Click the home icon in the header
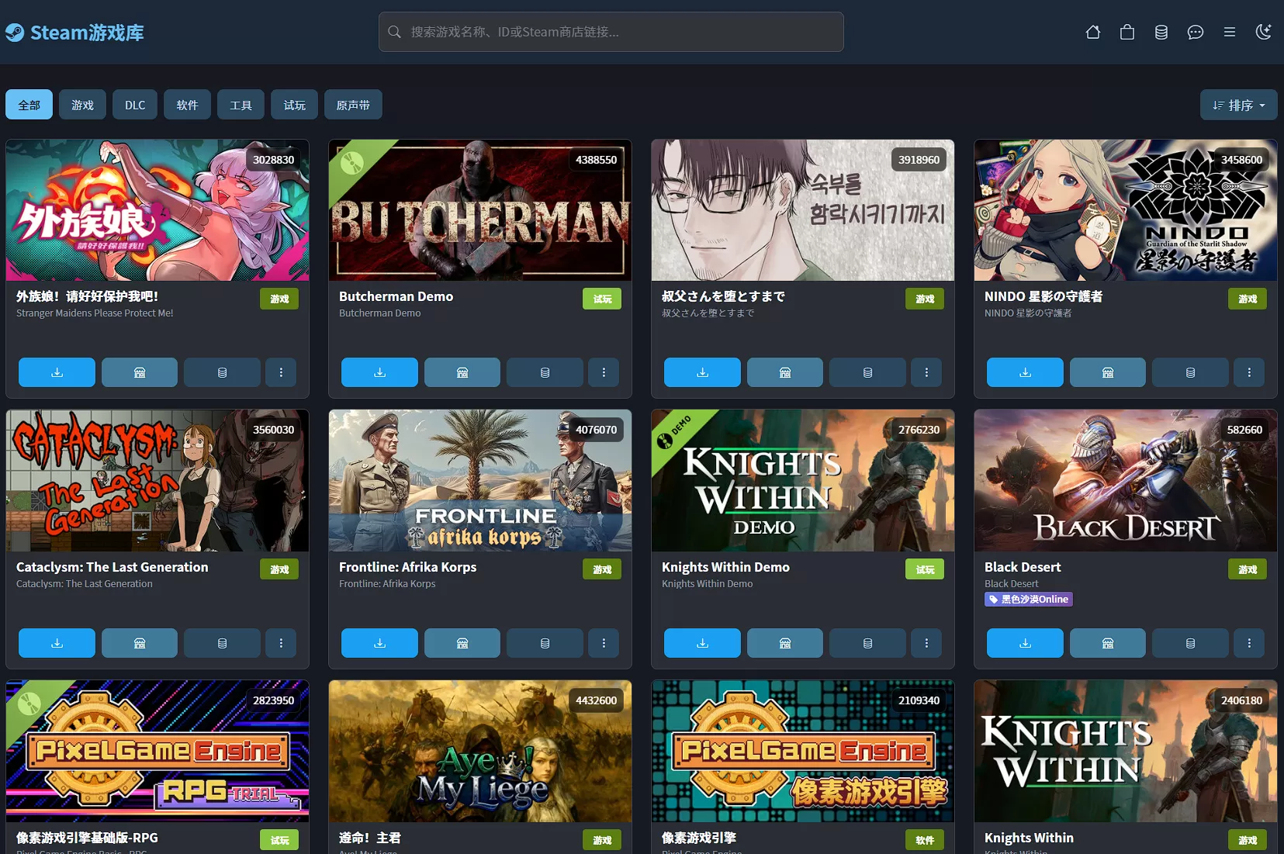1284x854 pixels. click(x=1092, y=32)
